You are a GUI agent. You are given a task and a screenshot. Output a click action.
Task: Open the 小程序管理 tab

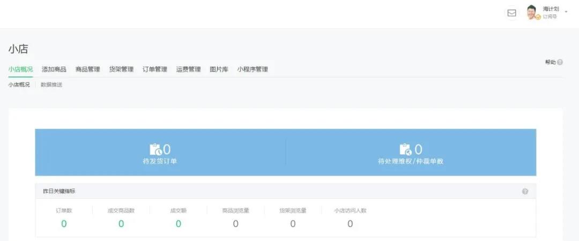pyautogui.click(x=253, y=69)
